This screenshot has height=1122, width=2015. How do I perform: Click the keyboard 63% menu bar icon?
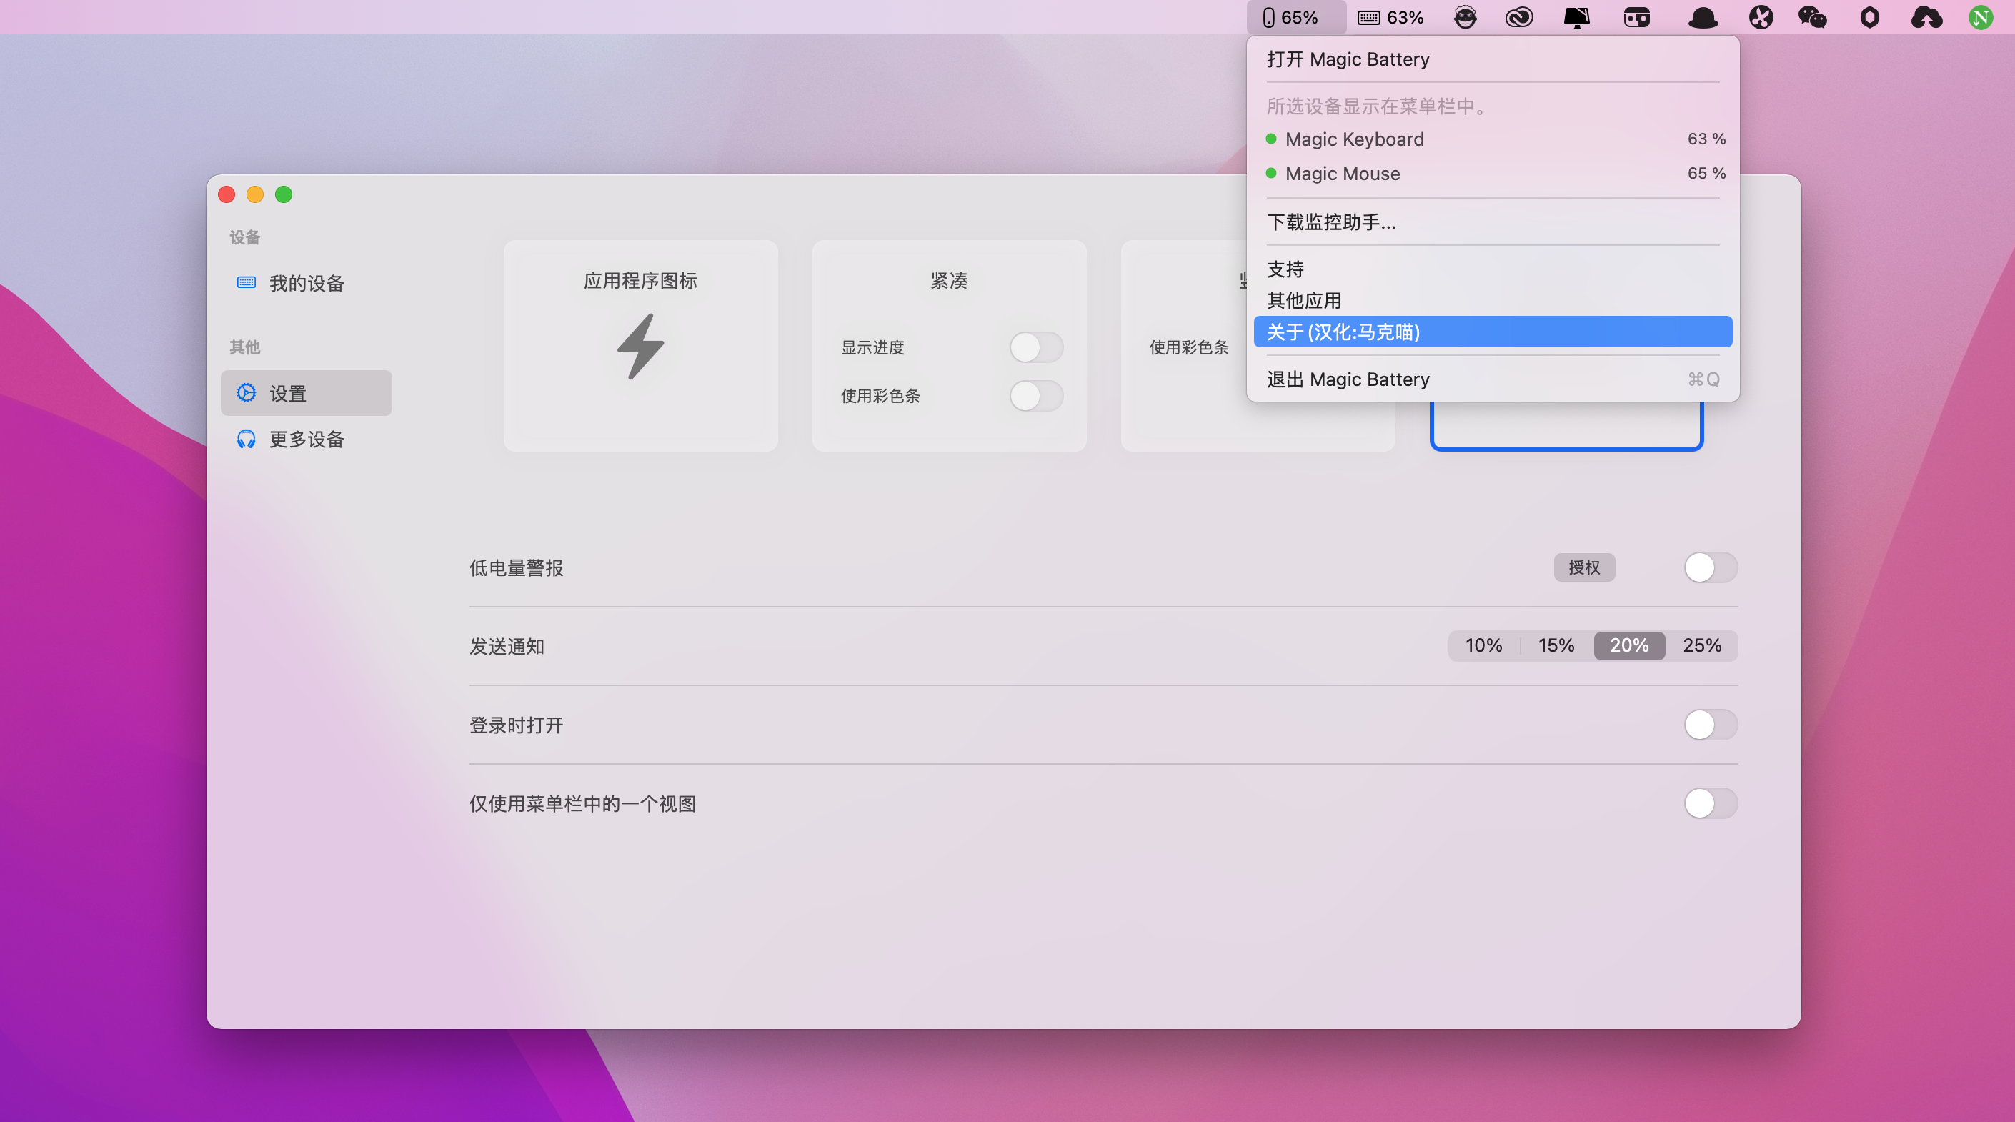click(x=1389, y=17)
